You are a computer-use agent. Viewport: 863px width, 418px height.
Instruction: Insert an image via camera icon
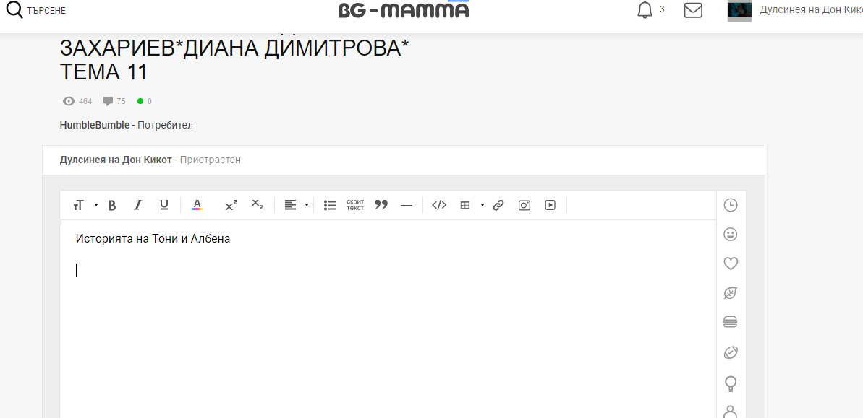[524, 205]
